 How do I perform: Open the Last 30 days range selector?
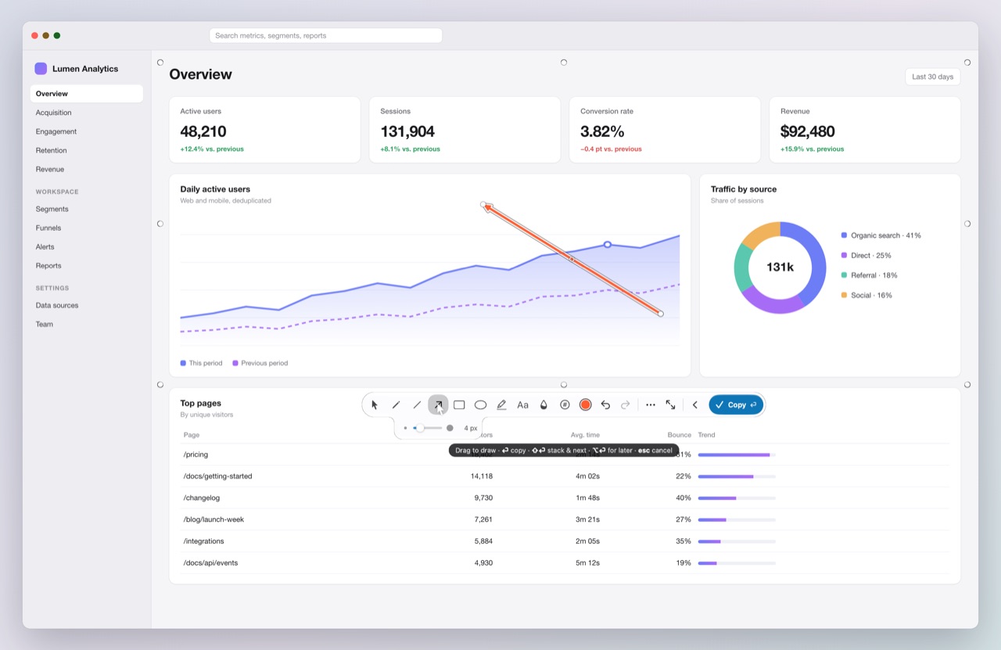(932, 77)
